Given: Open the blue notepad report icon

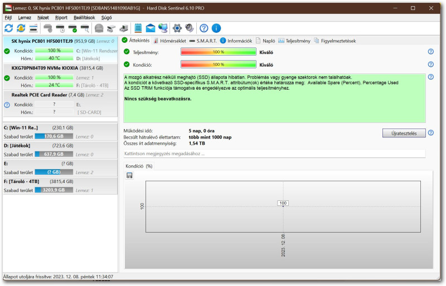Looking at the screenshot, I should tap(138, 28).
